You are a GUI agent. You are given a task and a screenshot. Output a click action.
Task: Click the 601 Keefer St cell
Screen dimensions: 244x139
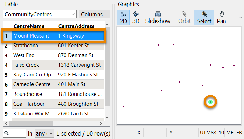pos(80,46)
